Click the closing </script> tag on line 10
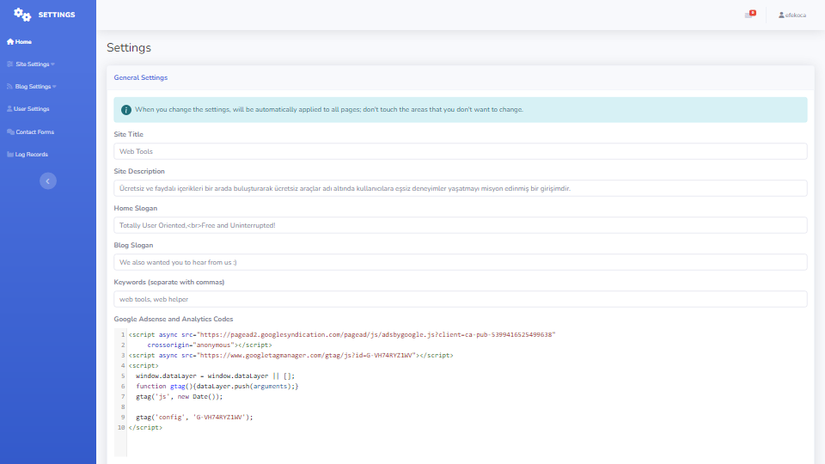Image resolution: width=825 pixels, height=464 pixels. click(x=145, y=428)
